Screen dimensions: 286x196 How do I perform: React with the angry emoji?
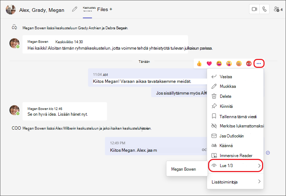[x=249, y=64]
